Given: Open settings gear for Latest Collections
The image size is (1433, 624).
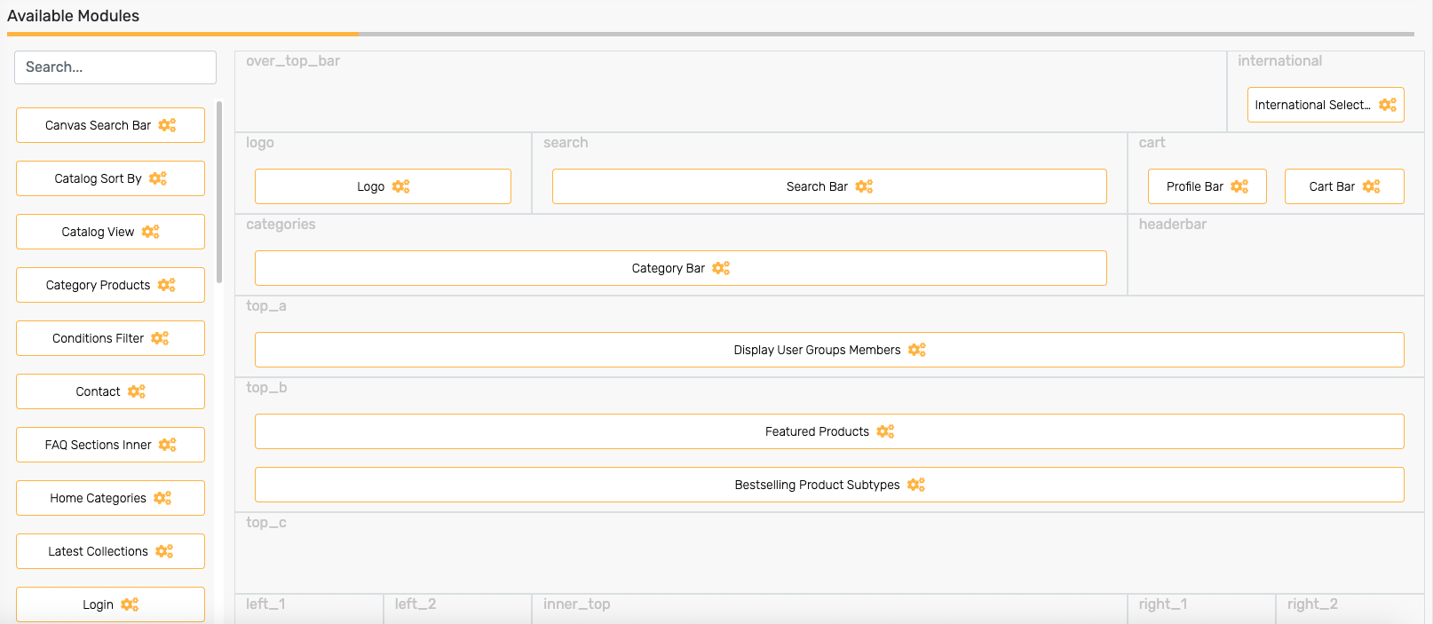Looking at the screenshot, I should 164,551.
